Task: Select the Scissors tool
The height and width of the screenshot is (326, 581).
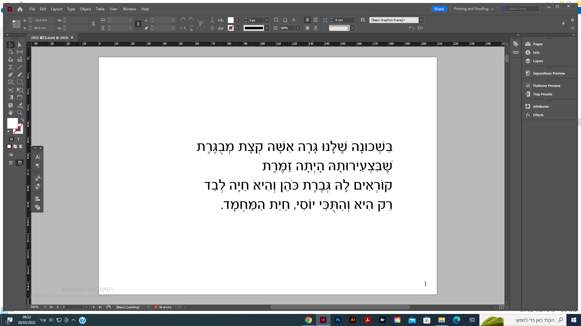Action: (x=11, y=90)
